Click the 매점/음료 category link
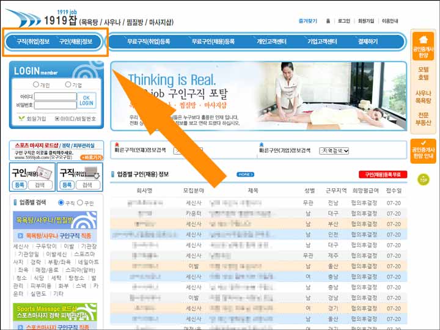This screenshot has width=440, height=330. [47, 270]
